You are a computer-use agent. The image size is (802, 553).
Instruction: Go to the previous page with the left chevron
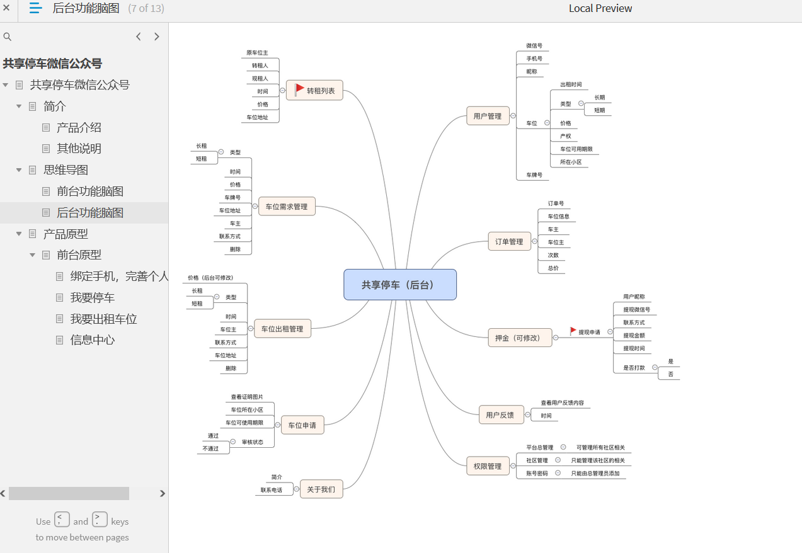click(139, 37)
